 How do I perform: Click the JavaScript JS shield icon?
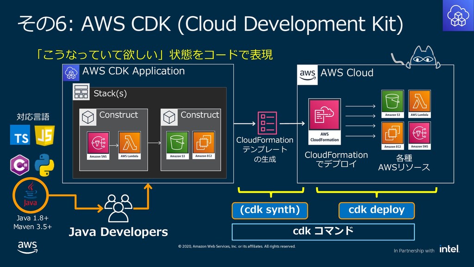pyautogui.click(x=45, y=135)
